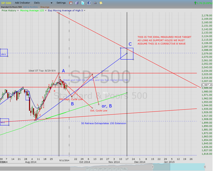Open the Settings menu
This screenshot has width=213, height=171.
[61, 3]
